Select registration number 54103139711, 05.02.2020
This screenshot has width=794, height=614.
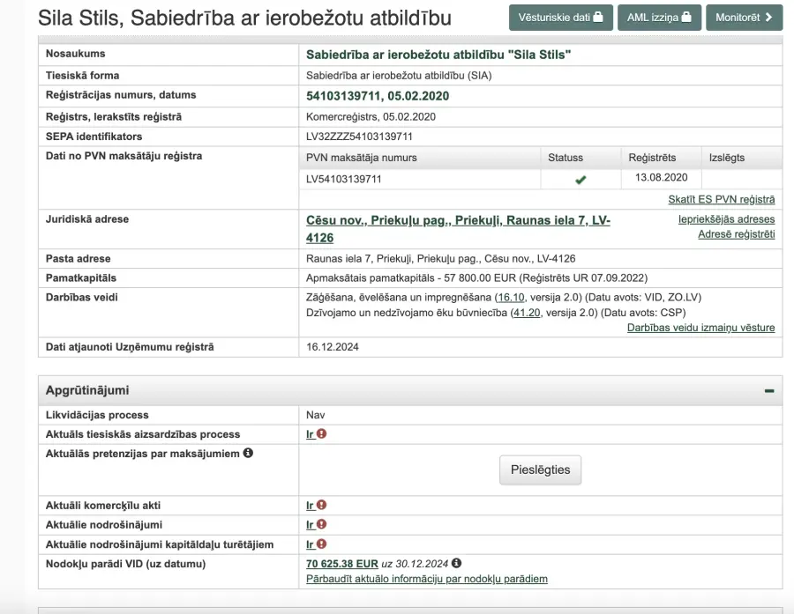click(x=378, y=96)
